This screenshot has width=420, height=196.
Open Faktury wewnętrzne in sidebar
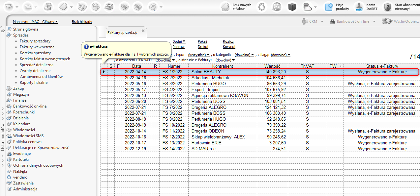(37, 47)
